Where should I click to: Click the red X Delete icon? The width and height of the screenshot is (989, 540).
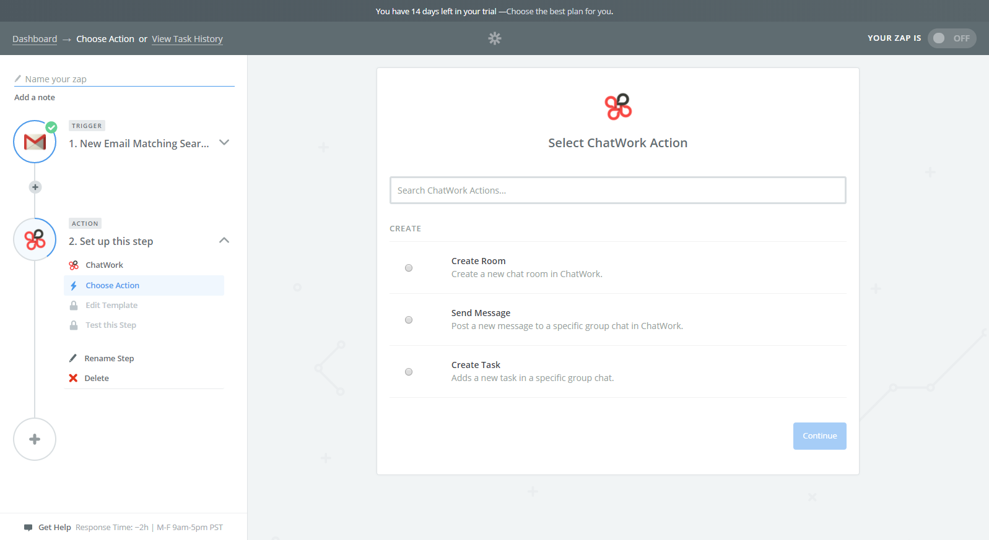(x=73, y=378)
